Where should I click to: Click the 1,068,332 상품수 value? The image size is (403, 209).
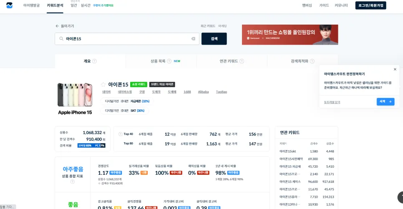92,133
